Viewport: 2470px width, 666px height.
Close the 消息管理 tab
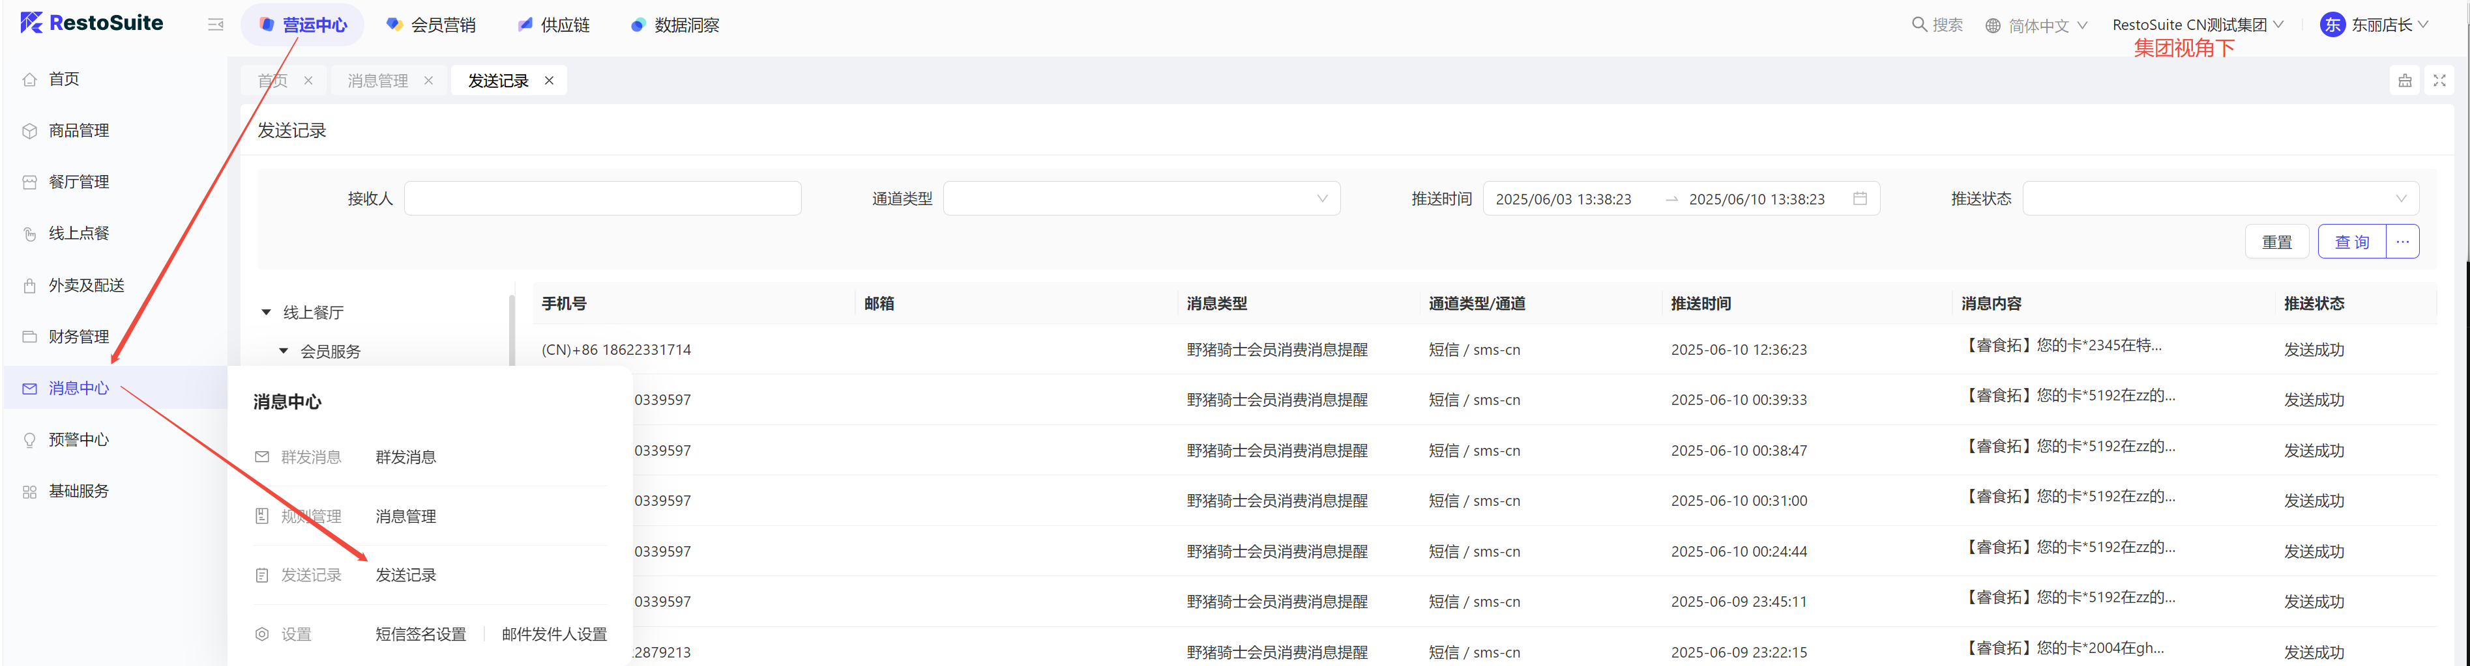pos(428,81)
